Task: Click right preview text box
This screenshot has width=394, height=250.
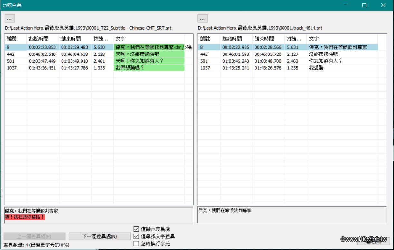Action: pos(292,215)
